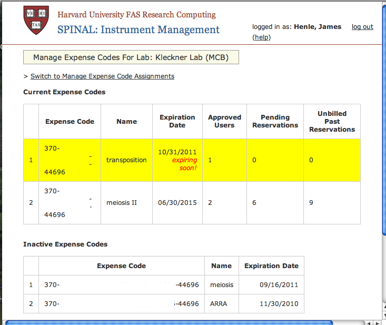Screen dimensions: 386x325
Task: Click the 11/30/2010 expiration date
Action: point(279,304)
